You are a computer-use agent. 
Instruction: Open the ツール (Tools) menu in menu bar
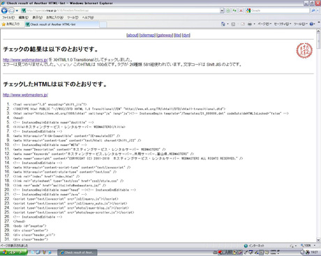73,17
